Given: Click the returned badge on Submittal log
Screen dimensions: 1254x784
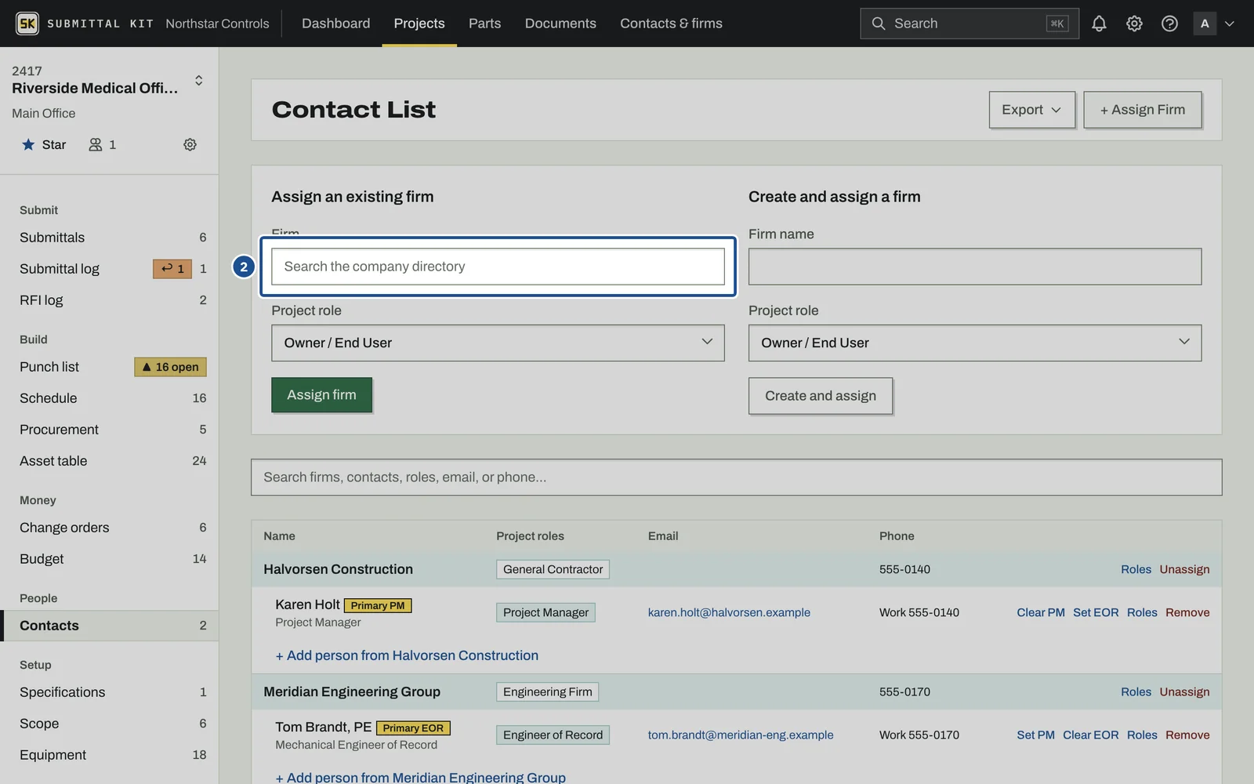Looking at the screenshot, I should click(x=172, y=269).
